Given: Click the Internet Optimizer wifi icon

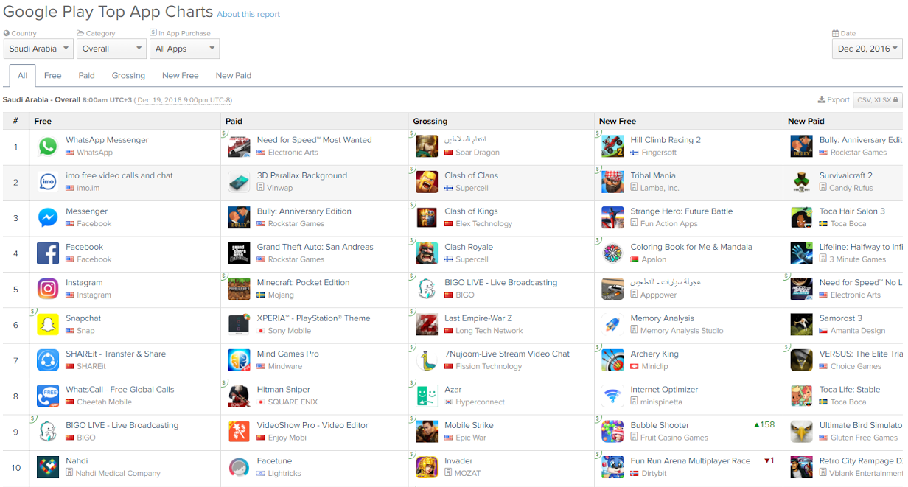Looking at the screenshot, I should 612,396.
